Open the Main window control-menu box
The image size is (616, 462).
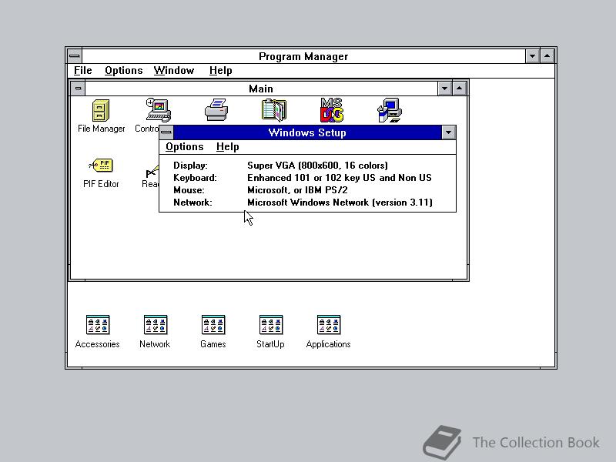click(78, 89)
